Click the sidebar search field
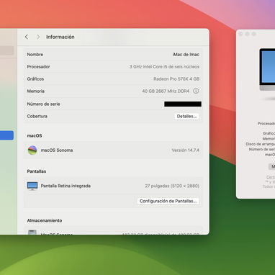The image size is (275, 275). click(x=6, y=50)
